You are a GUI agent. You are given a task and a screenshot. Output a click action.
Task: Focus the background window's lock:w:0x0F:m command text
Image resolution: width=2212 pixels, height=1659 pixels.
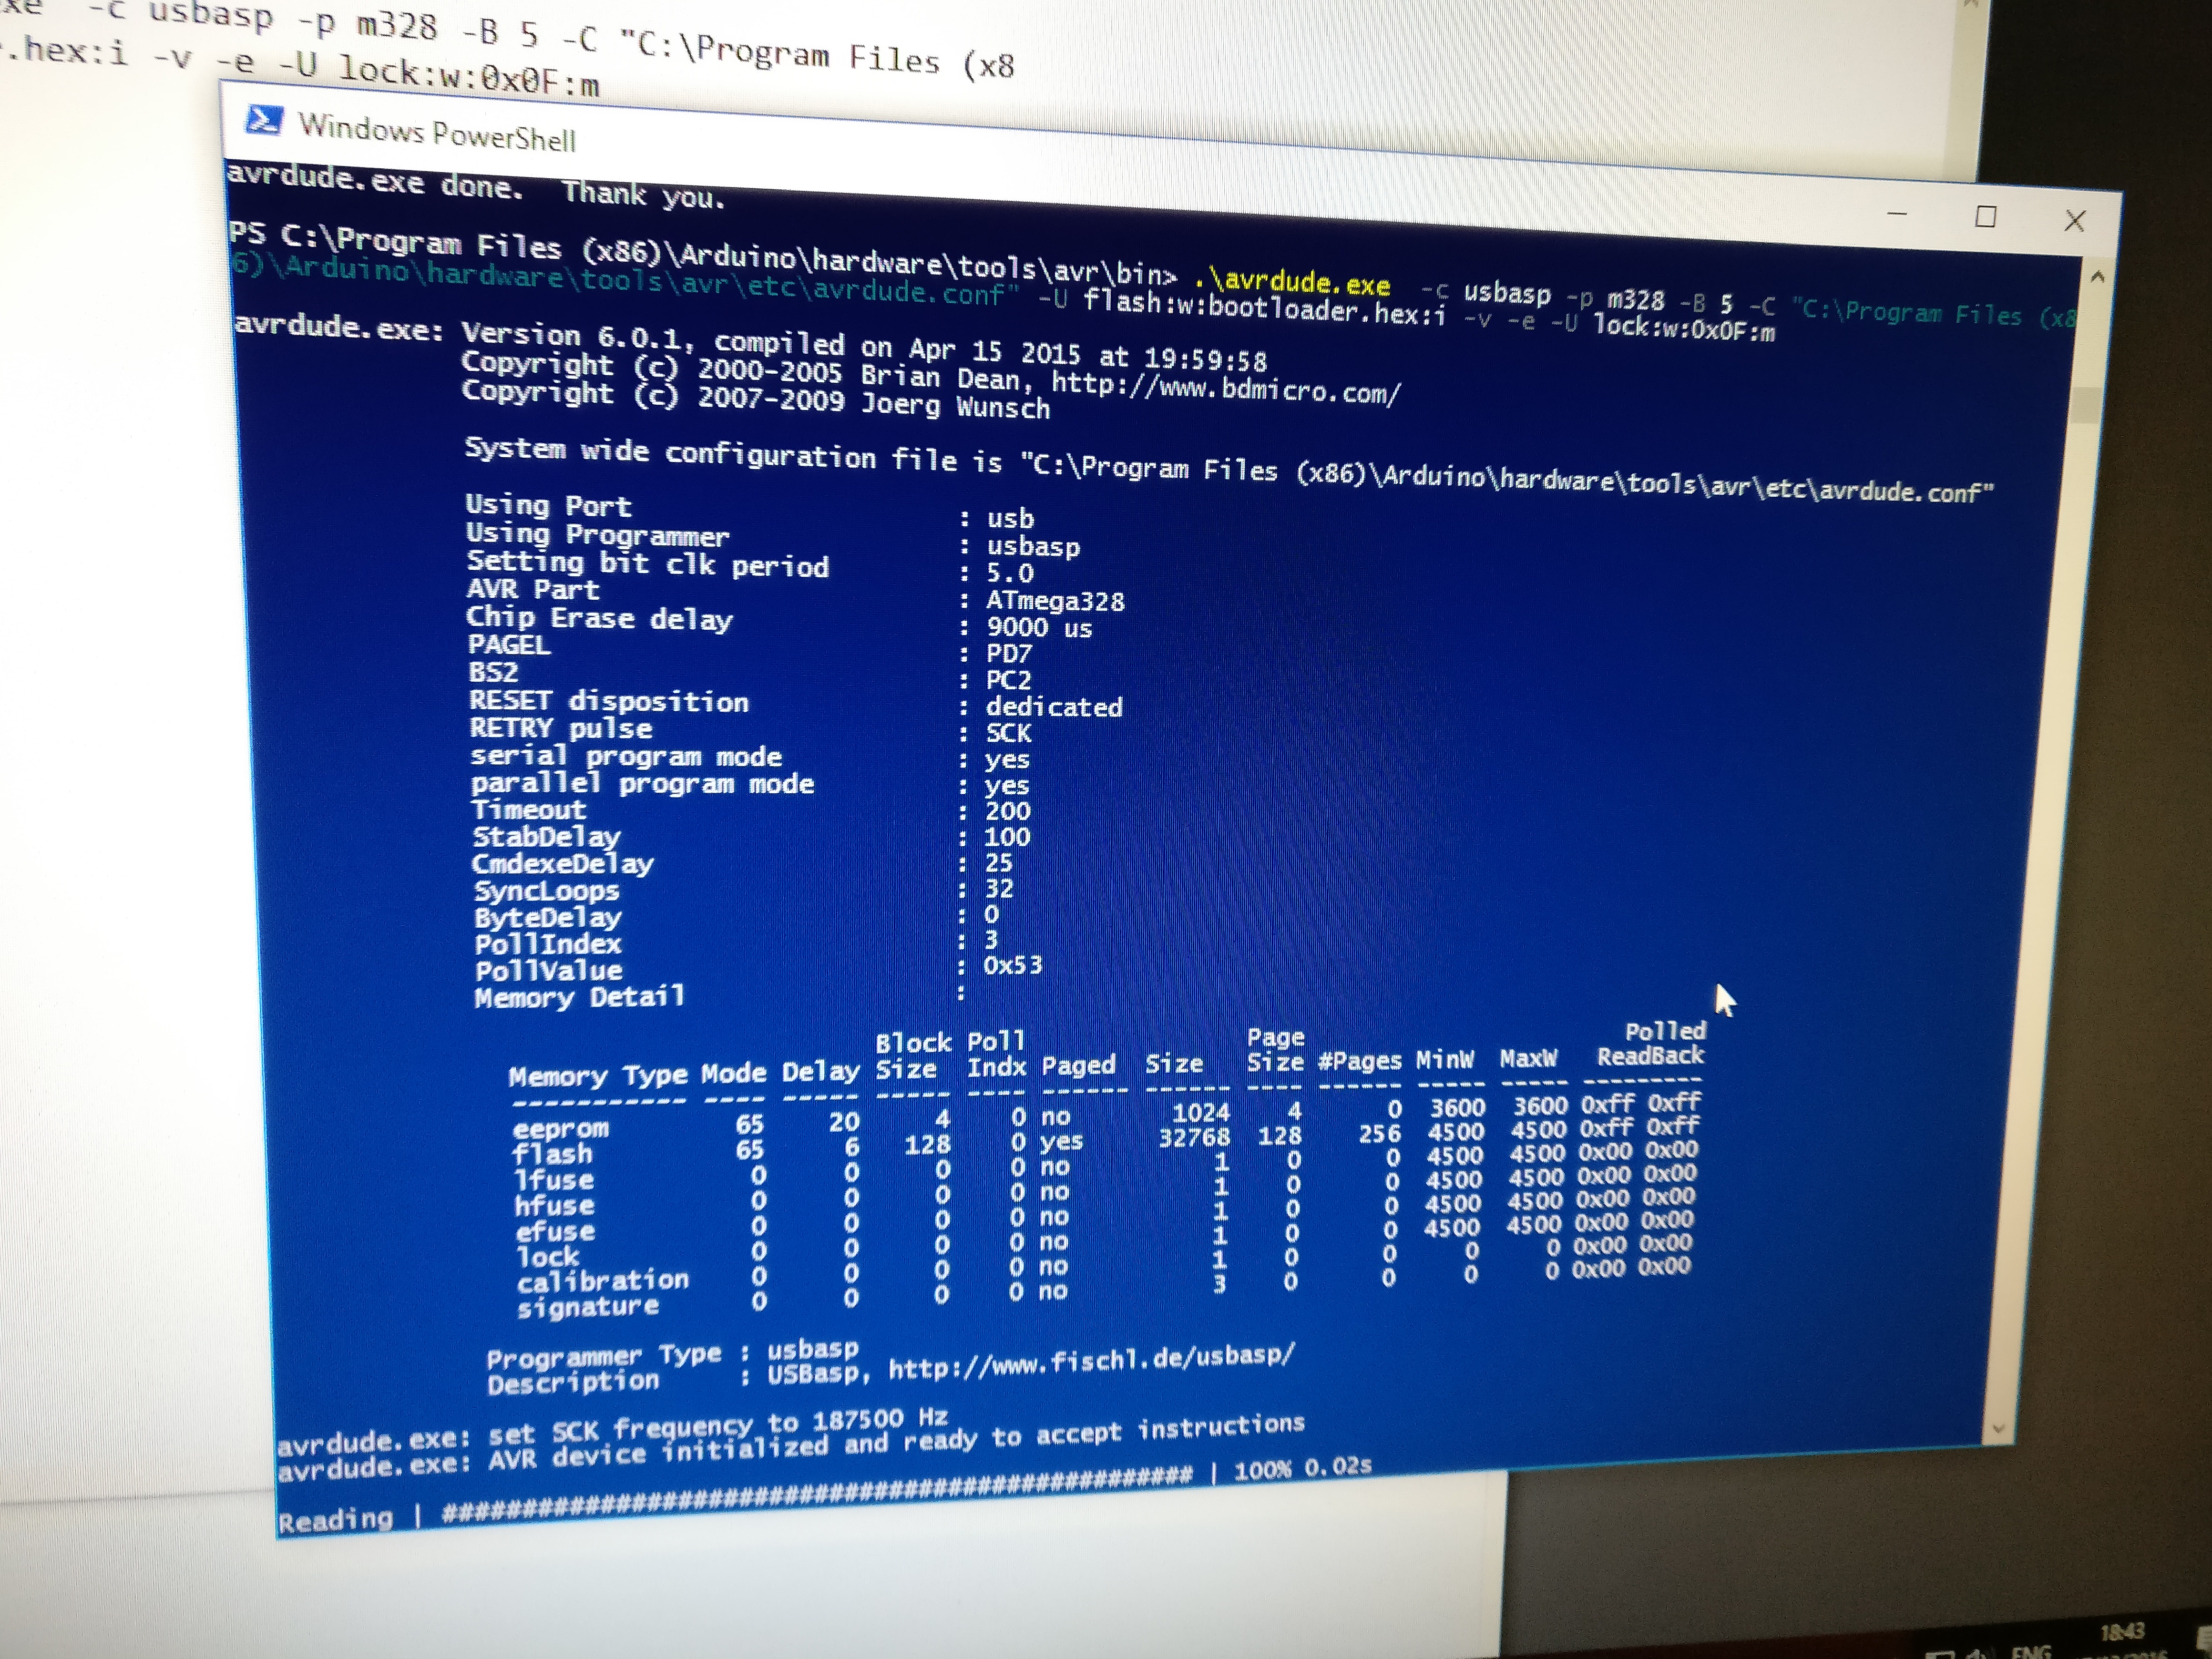pyautogui.click(x=468, y=76)
